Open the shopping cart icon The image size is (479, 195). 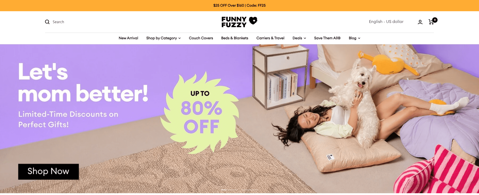[431, 22]
